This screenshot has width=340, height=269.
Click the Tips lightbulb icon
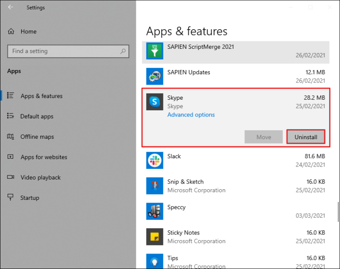[x=155, y=261]
